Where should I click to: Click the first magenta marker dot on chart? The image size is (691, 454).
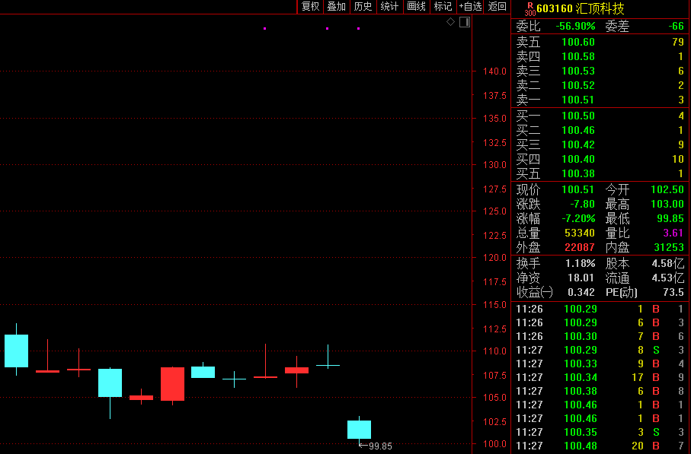pyautogui.click(x=265, y=29)
